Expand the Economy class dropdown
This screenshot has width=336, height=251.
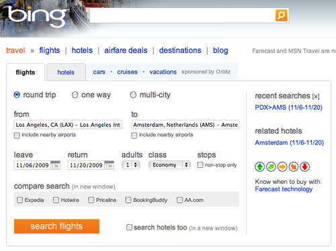pos(169,165)
